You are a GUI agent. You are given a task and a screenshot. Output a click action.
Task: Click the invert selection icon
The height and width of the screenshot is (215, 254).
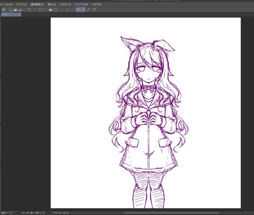pyautogui.click(x=67, y=10)
